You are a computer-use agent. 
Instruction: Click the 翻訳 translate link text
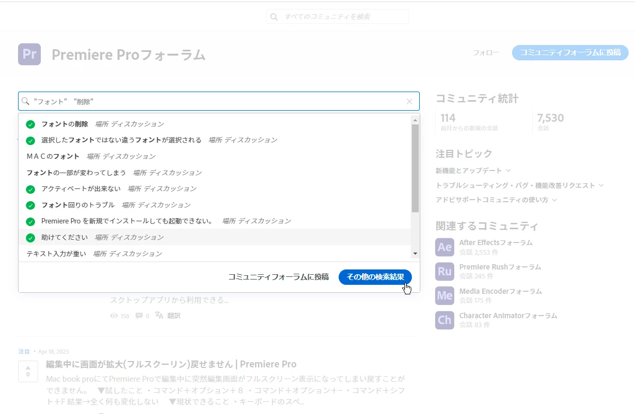tap(174, 316)
